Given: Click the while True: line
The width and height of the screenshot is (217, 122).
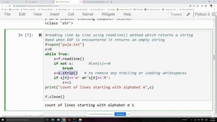Looking at the screenshot, I should 57,54.
